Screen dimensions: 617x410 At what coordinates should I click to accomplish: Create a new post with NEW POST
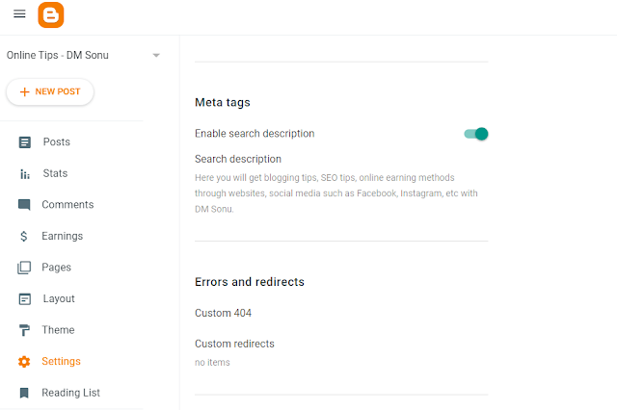50,91
